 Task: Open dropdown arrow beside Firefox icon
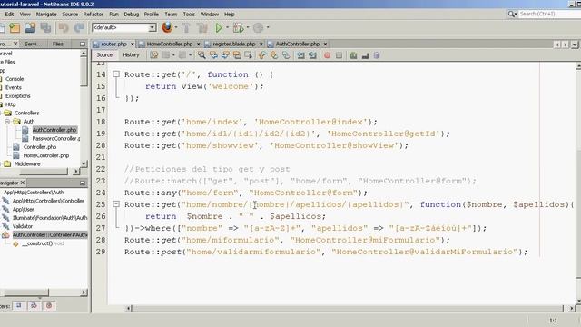pyautogui.click(x=176, y=27)
